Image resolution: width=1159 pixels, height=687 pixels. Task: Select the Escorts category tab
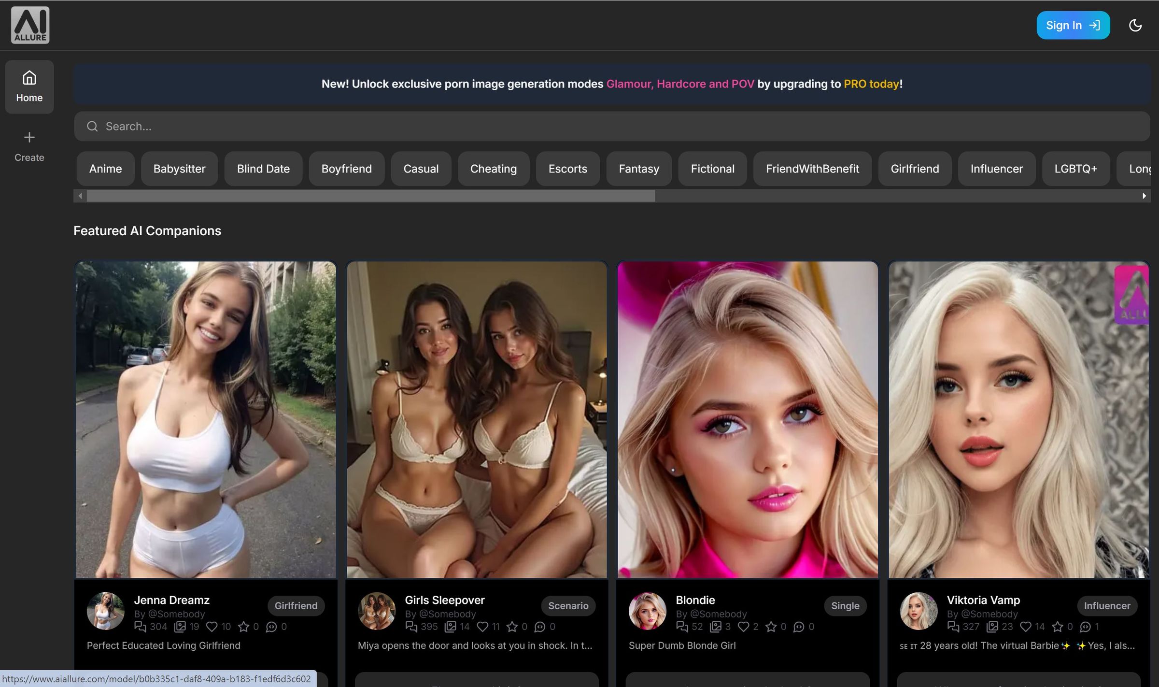tap(567, 169)
